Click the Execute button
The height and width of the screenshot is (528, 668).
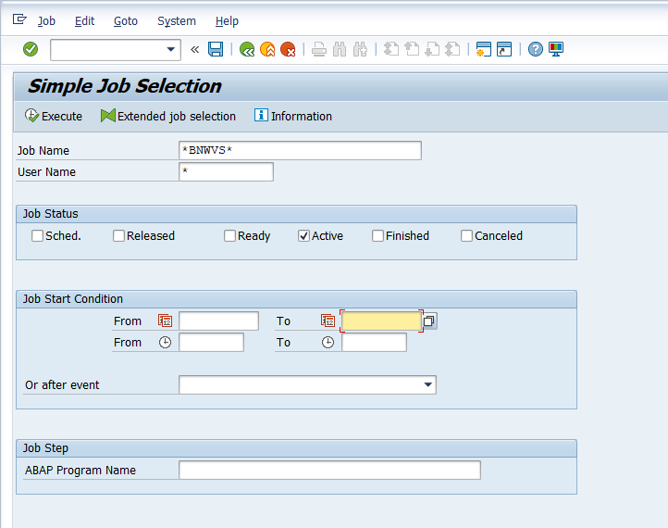(54, 116)
